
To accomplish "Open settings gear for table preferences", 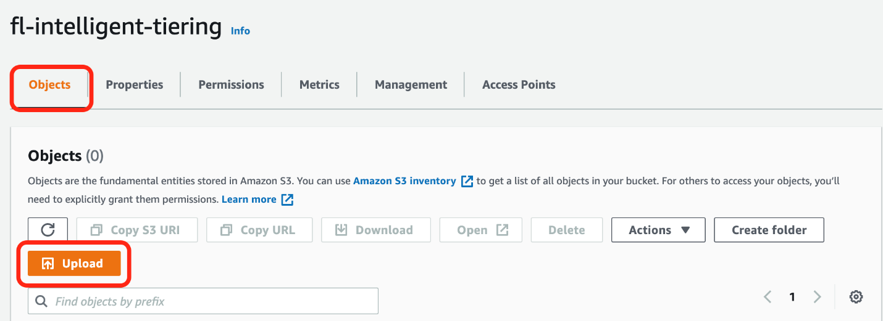I will coord(855,297).
